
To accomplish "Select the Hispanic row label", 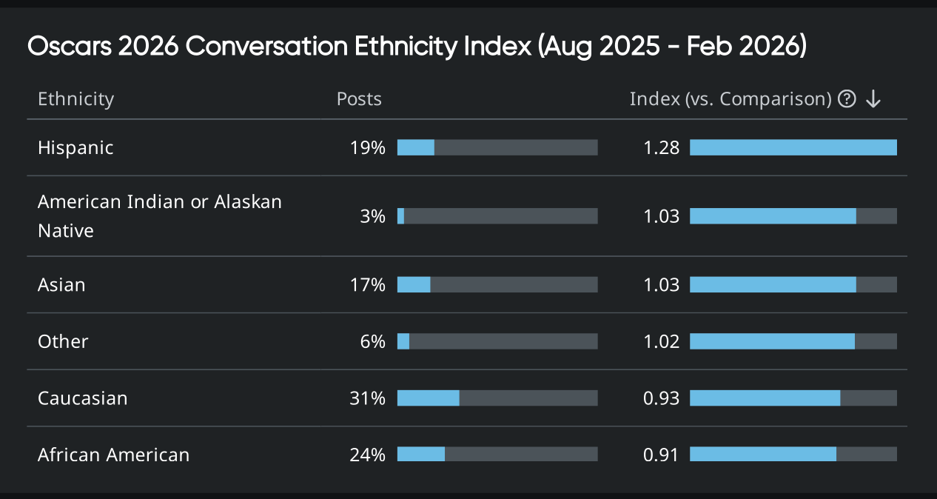I will tap(75, 147).
